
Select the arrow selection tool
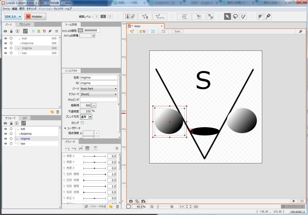coord(227,16)
